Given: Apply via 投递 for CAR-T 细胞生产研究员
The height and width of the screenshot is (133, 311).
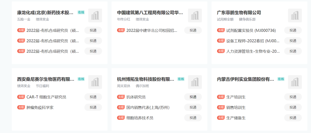Looking at the screenshot, I should click(93, 97).
